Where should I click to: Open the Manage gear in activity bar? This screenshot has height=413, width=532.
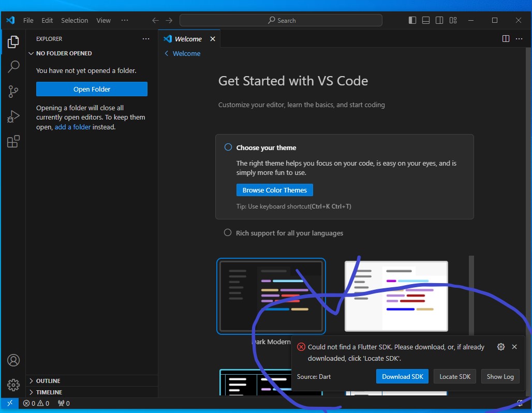coord(13,385)
